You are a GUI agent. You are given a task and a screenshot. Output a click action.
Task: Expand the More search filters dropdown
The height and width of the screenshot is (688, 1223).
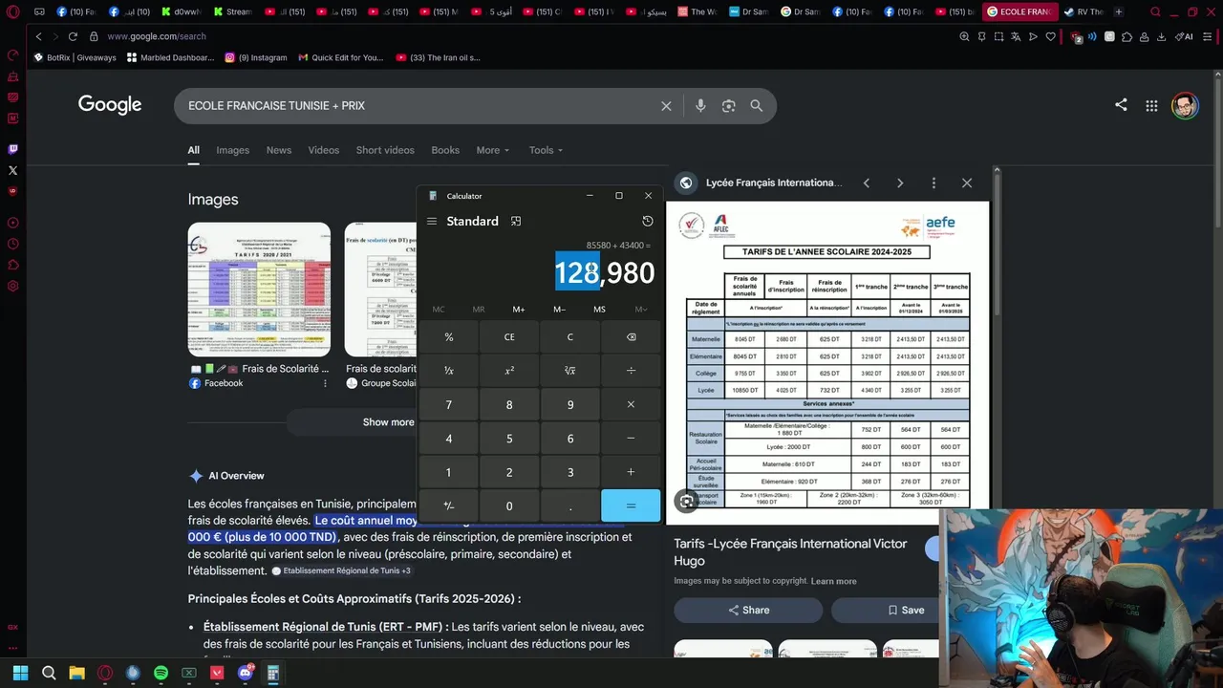point(493,150)
